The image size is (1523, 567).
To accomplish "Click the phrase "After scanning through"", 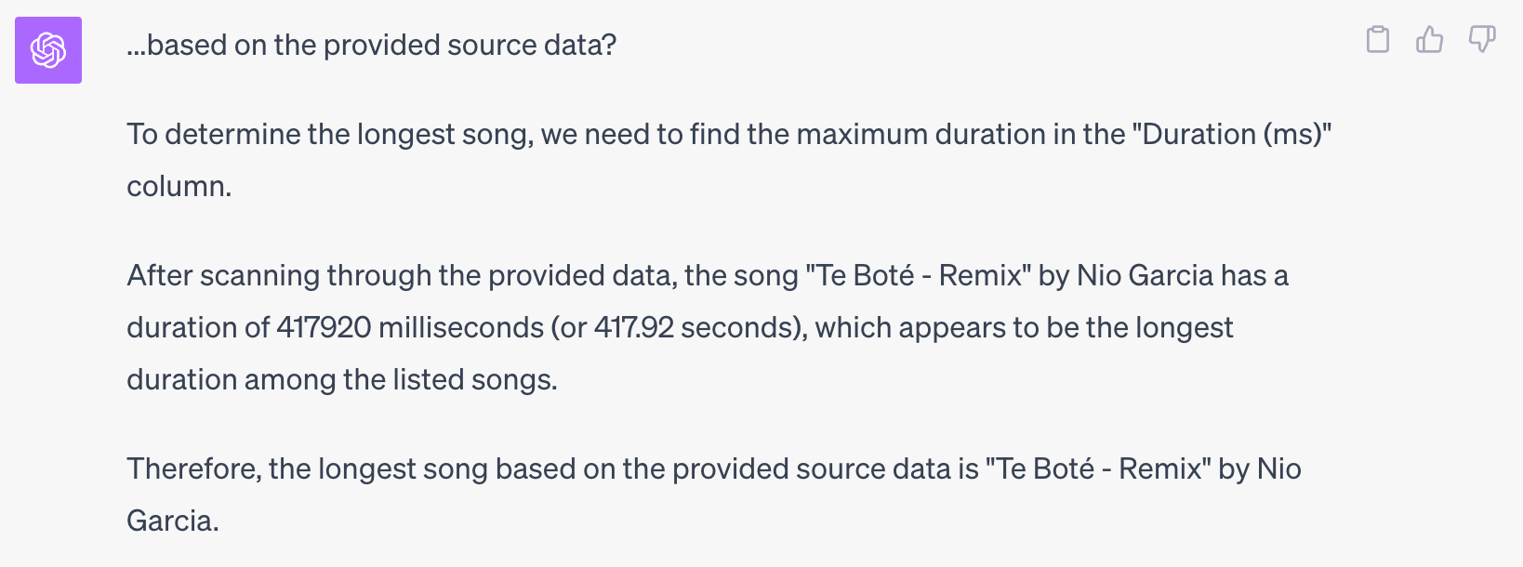I will (279, 276).
